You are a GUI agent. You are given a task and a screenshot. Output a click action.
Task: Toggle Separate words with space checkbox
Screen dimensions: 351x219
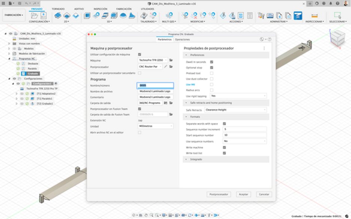click(224, 124)
